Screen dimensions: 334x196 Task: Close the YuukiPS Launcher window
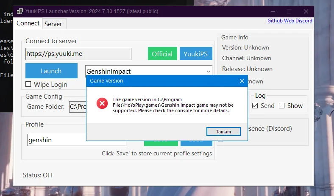306,11
